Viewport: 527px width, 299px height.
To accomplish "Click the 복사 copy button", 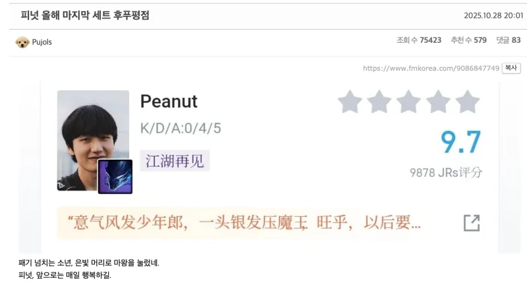I will [511, 68].
